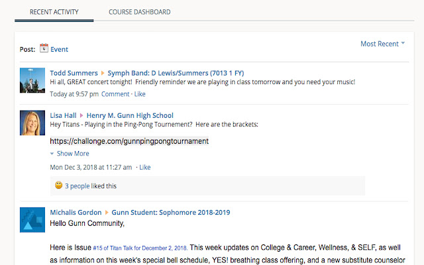Select the 'Mon Dec 3, 2018 at 11:27 am' timestamp
Viewport: 424px width, 265px height.
(x=91, y=167)
